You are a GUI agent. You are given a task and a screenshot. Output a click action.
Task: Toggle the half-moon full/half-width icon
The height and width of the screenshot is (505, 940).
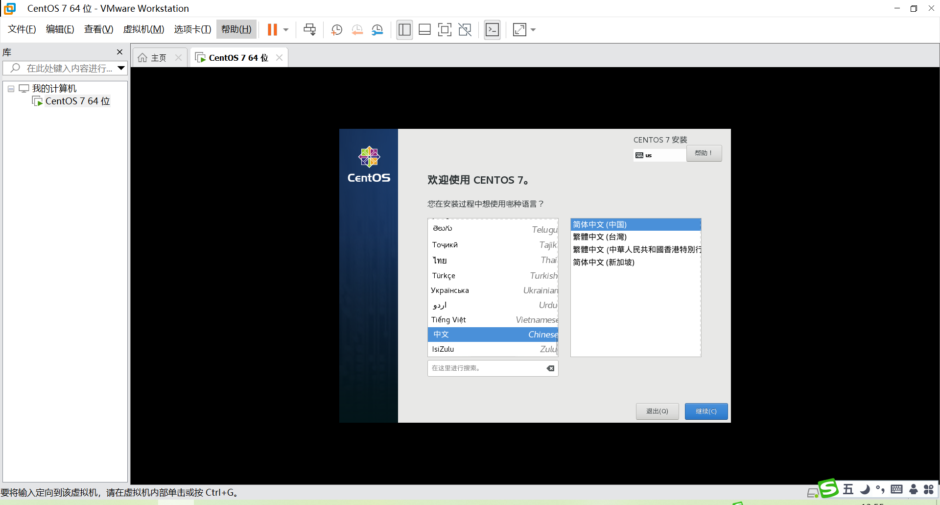pos(865,489)
